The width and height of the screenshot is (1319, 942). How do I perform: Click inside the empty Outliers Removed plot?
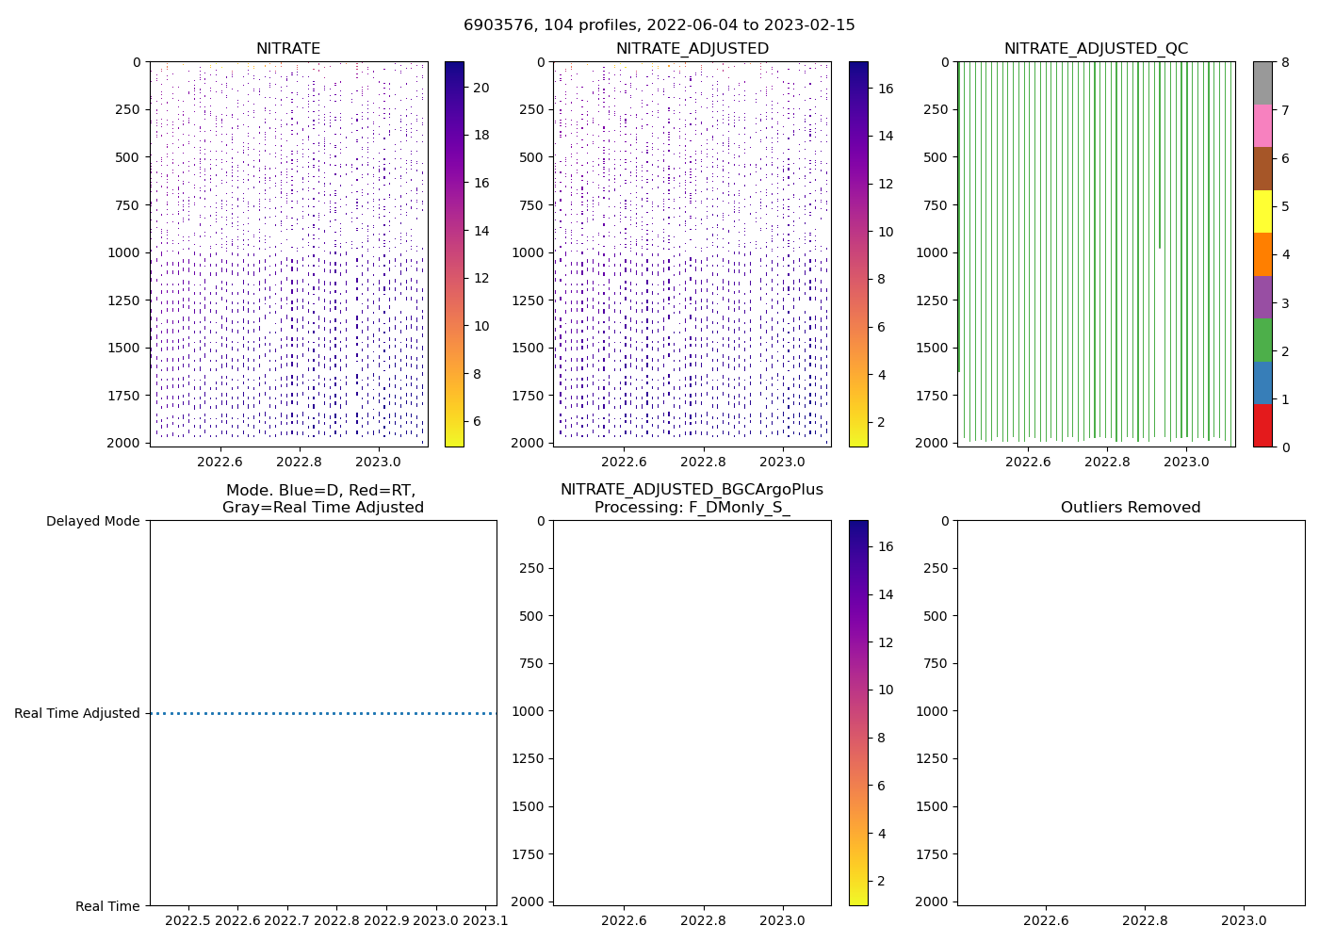1131,713
